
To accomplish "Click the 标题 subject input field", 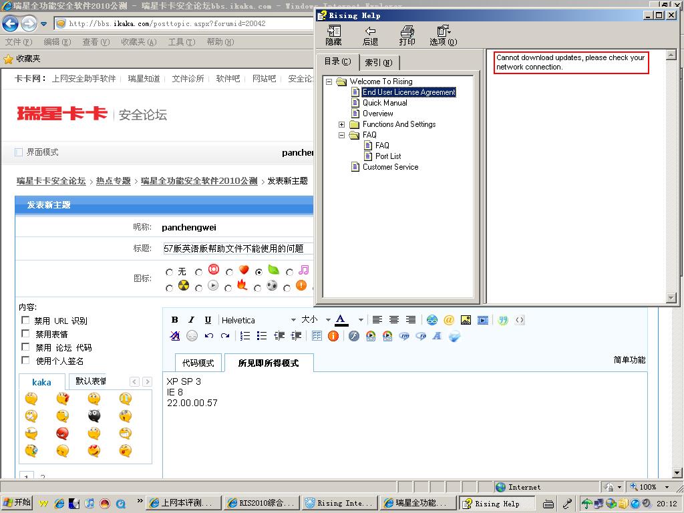I will click(238, 248).
